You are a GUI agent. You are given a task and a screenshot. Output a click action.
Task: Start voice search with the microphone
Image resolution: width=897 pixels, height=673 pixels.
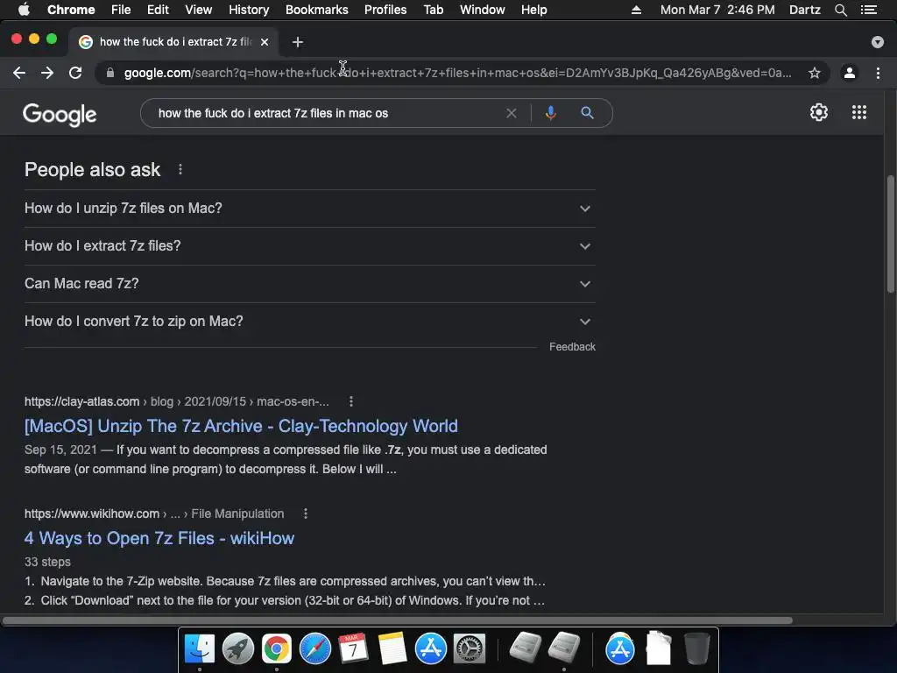pos(551,113)
